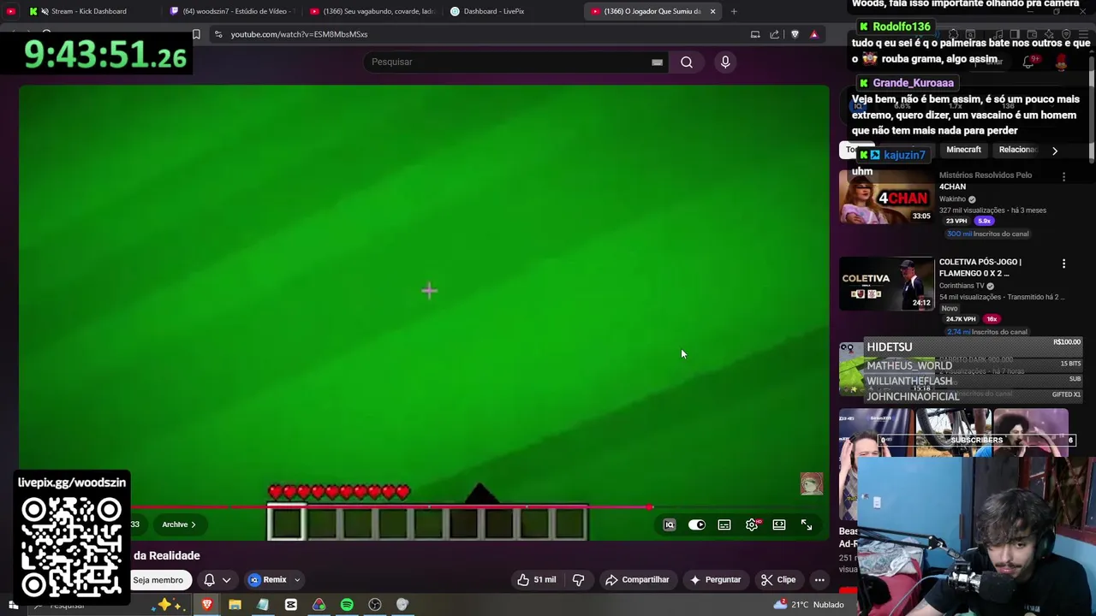Open CapCut icon in taskbar
This screenshot has height=616, width=1096.
tap(291, 605)
